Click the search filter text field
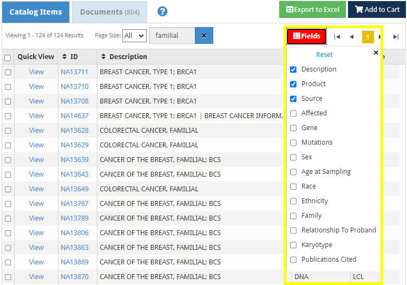407x285 pixels. pyautogui.click(x=172, y=36)
